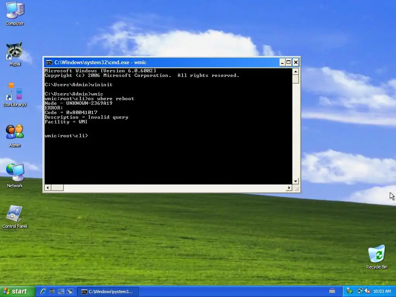The width and height of the screenshot is (396, 297).
Task: Click the 10:03 AM system clock
Action: coord(382,292)
